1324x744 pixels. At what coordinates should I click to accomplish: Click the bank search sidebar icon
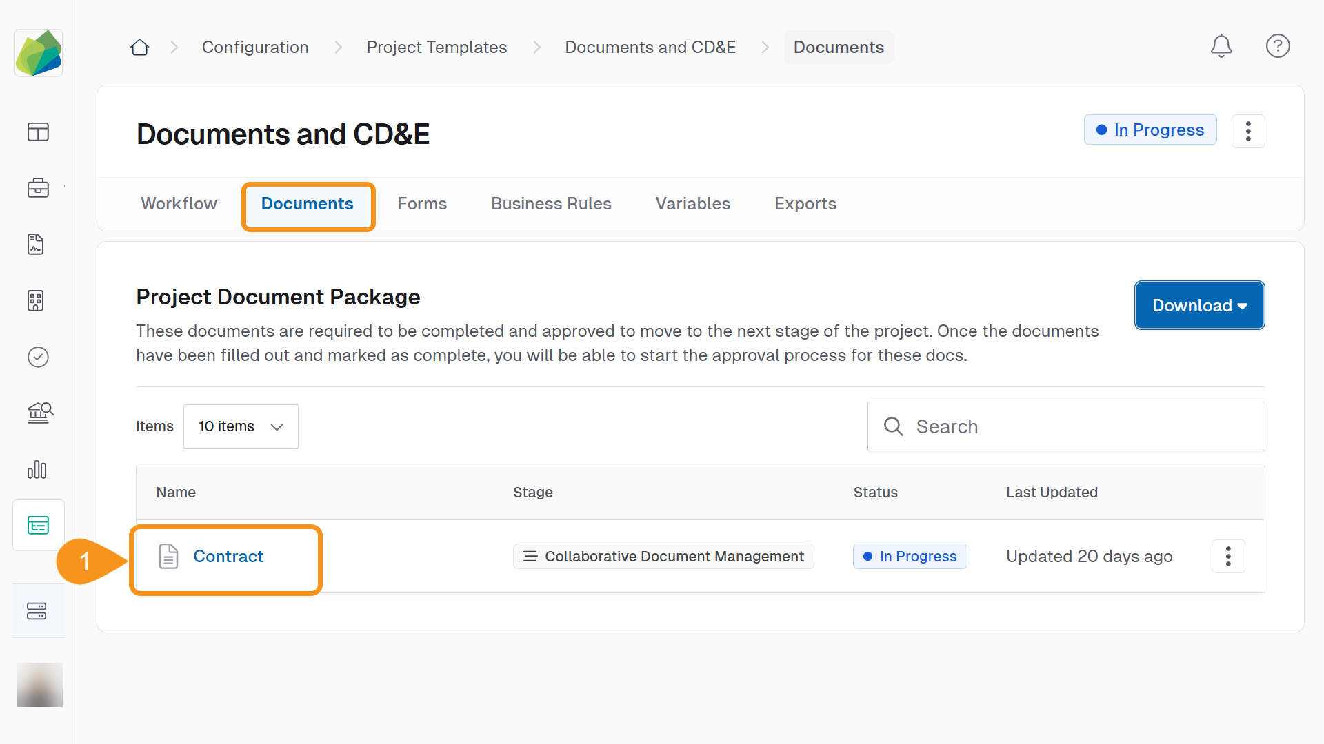click(39, 413)
